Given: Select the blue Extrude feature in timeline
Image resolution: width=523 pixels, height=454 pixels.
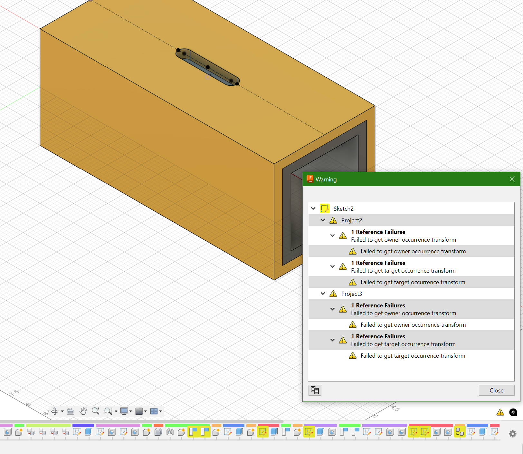Looking at the screenshot, I should (89, 432).
